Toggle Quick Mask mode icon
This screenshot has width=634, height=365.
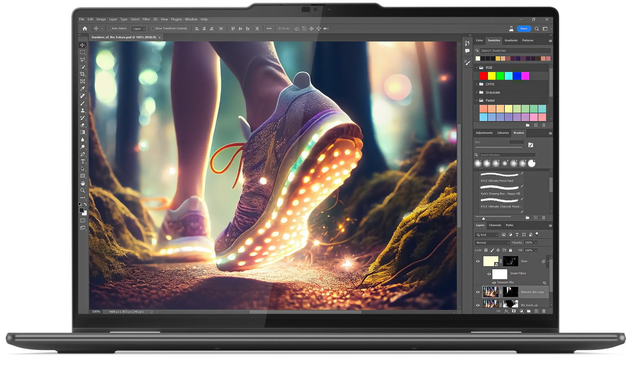[83, 220]
